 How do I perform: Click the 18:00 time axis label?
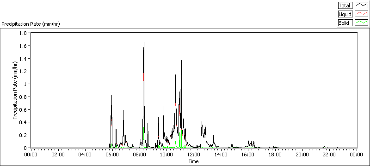[x=275, y=155]
